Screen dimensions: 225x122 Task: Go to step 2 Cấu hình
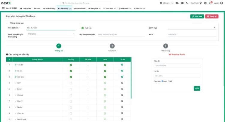[x=112, y=46]
